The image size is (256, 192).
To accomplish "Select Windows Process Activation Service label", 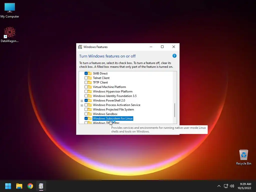I will pos(116,105).
